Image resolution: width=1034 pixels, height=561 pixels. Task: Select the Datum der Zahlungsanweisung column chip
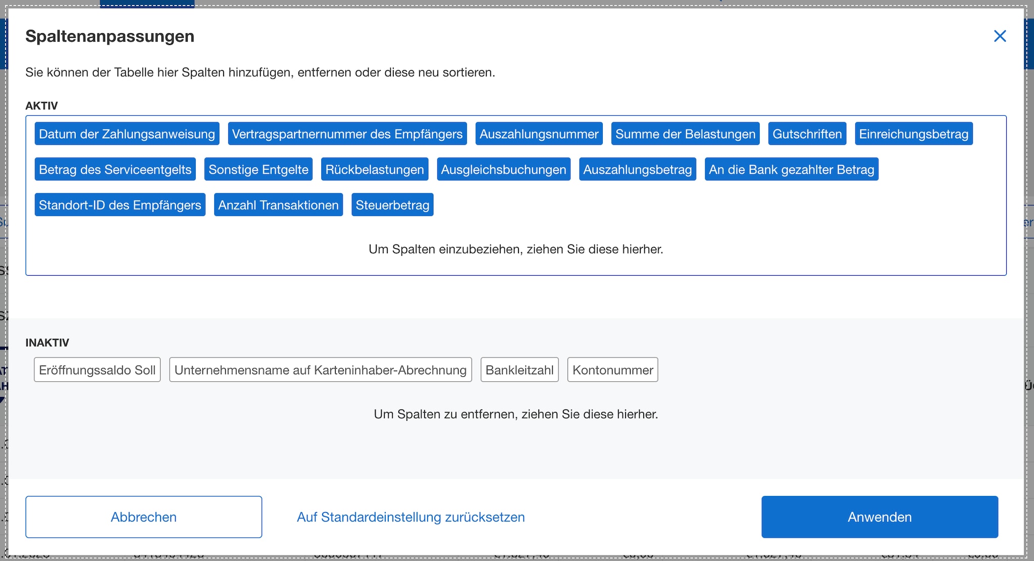127,134
